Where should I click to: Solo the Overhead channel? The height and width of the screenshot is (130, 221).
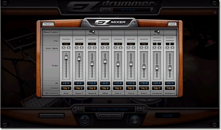(x=154, y=48)
